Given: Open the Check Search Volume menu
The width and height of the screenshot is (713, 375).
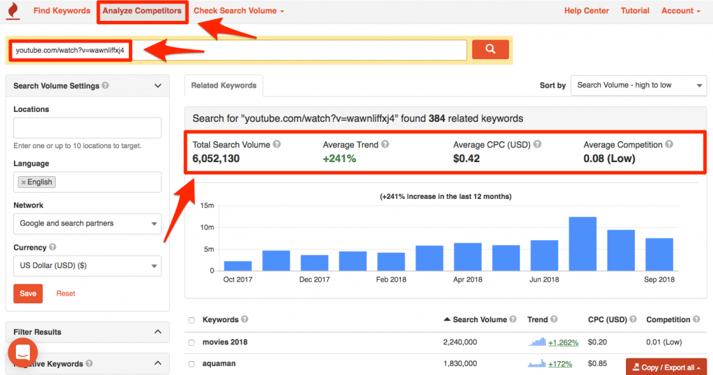Looking at the screenshot, I should click(239, 11).
